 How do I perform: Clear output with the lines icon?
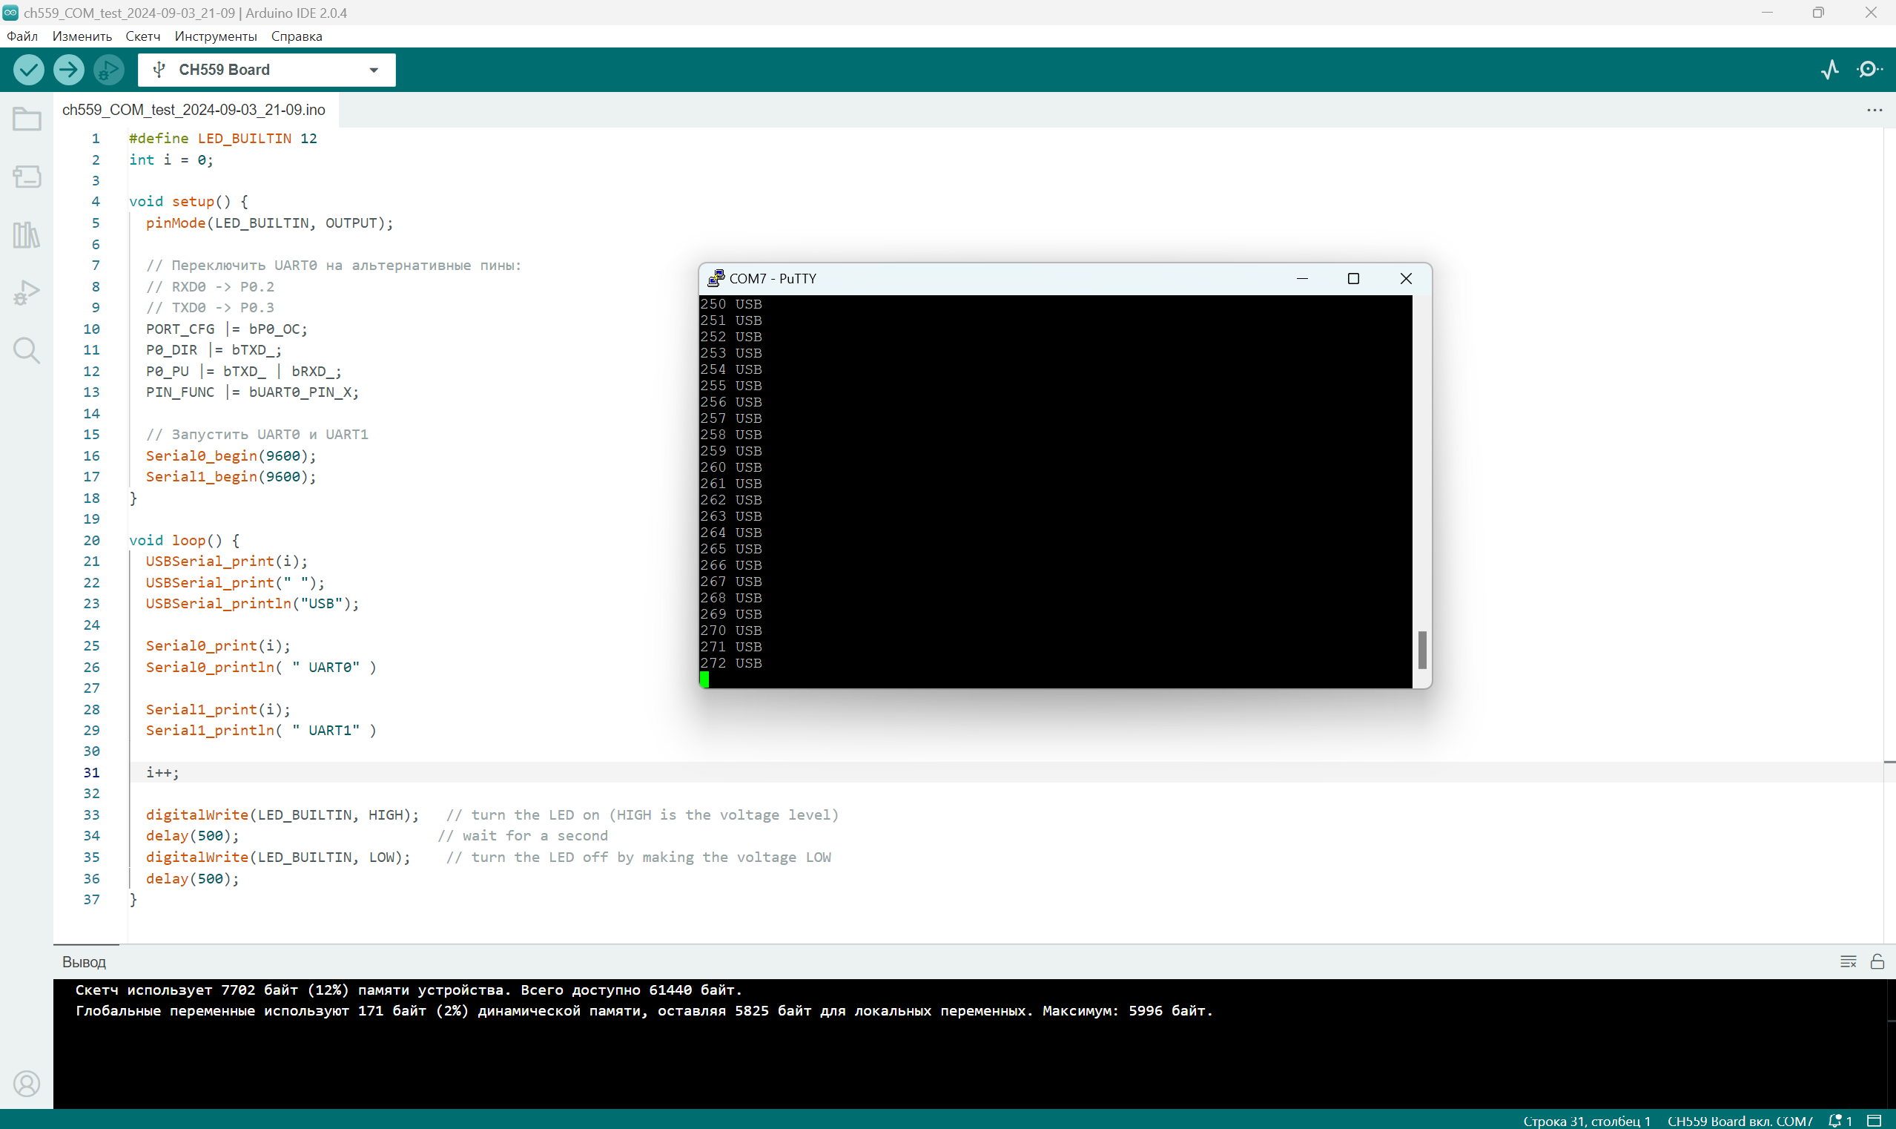[1848, 961]
